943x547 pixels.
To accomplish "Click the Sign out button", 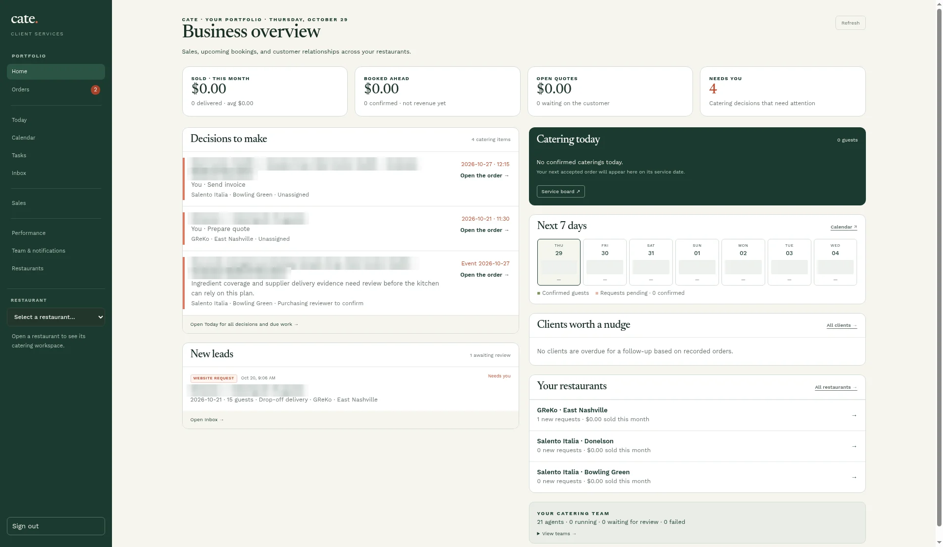I will click(x=56, y=526).
